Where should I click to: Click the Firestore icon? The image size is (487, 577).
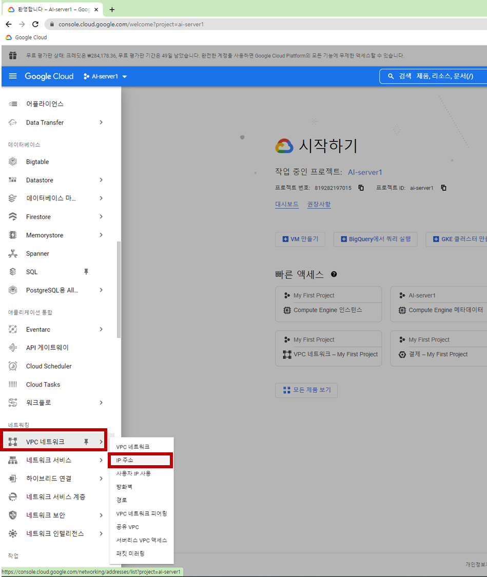13,217
